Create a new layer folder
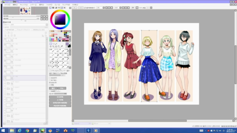The height and width of the screenshot is (133, 237). (11, 33)
